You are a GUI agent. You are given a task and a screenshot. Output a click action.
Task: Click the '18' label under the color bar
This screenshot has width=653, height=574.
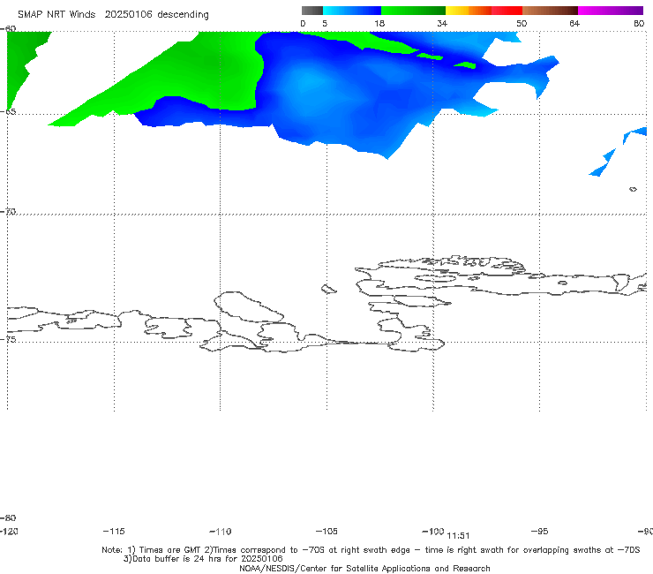click(379, 23)
